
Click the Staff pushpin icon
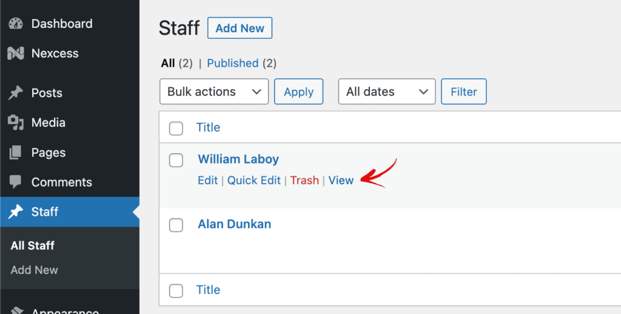tap(15, 212)
